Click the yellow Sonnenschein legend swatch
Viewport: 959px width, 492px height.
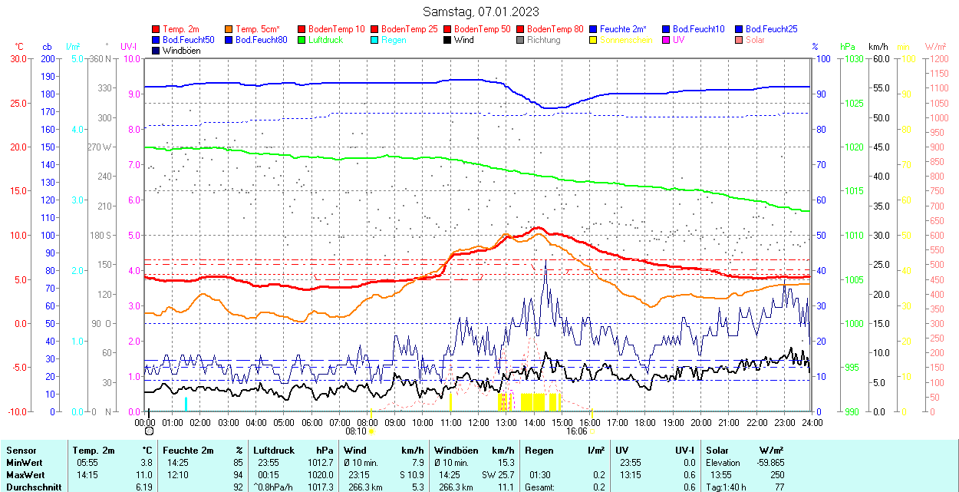[594, 40]
